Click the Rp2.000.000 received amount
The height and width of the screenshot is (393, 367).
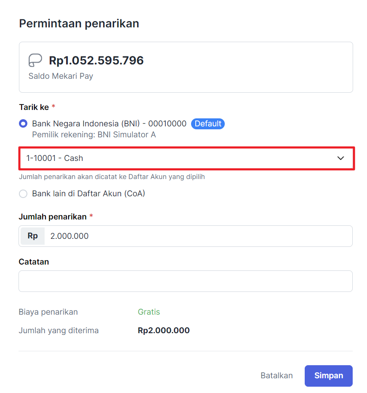[x=164, y=331]
